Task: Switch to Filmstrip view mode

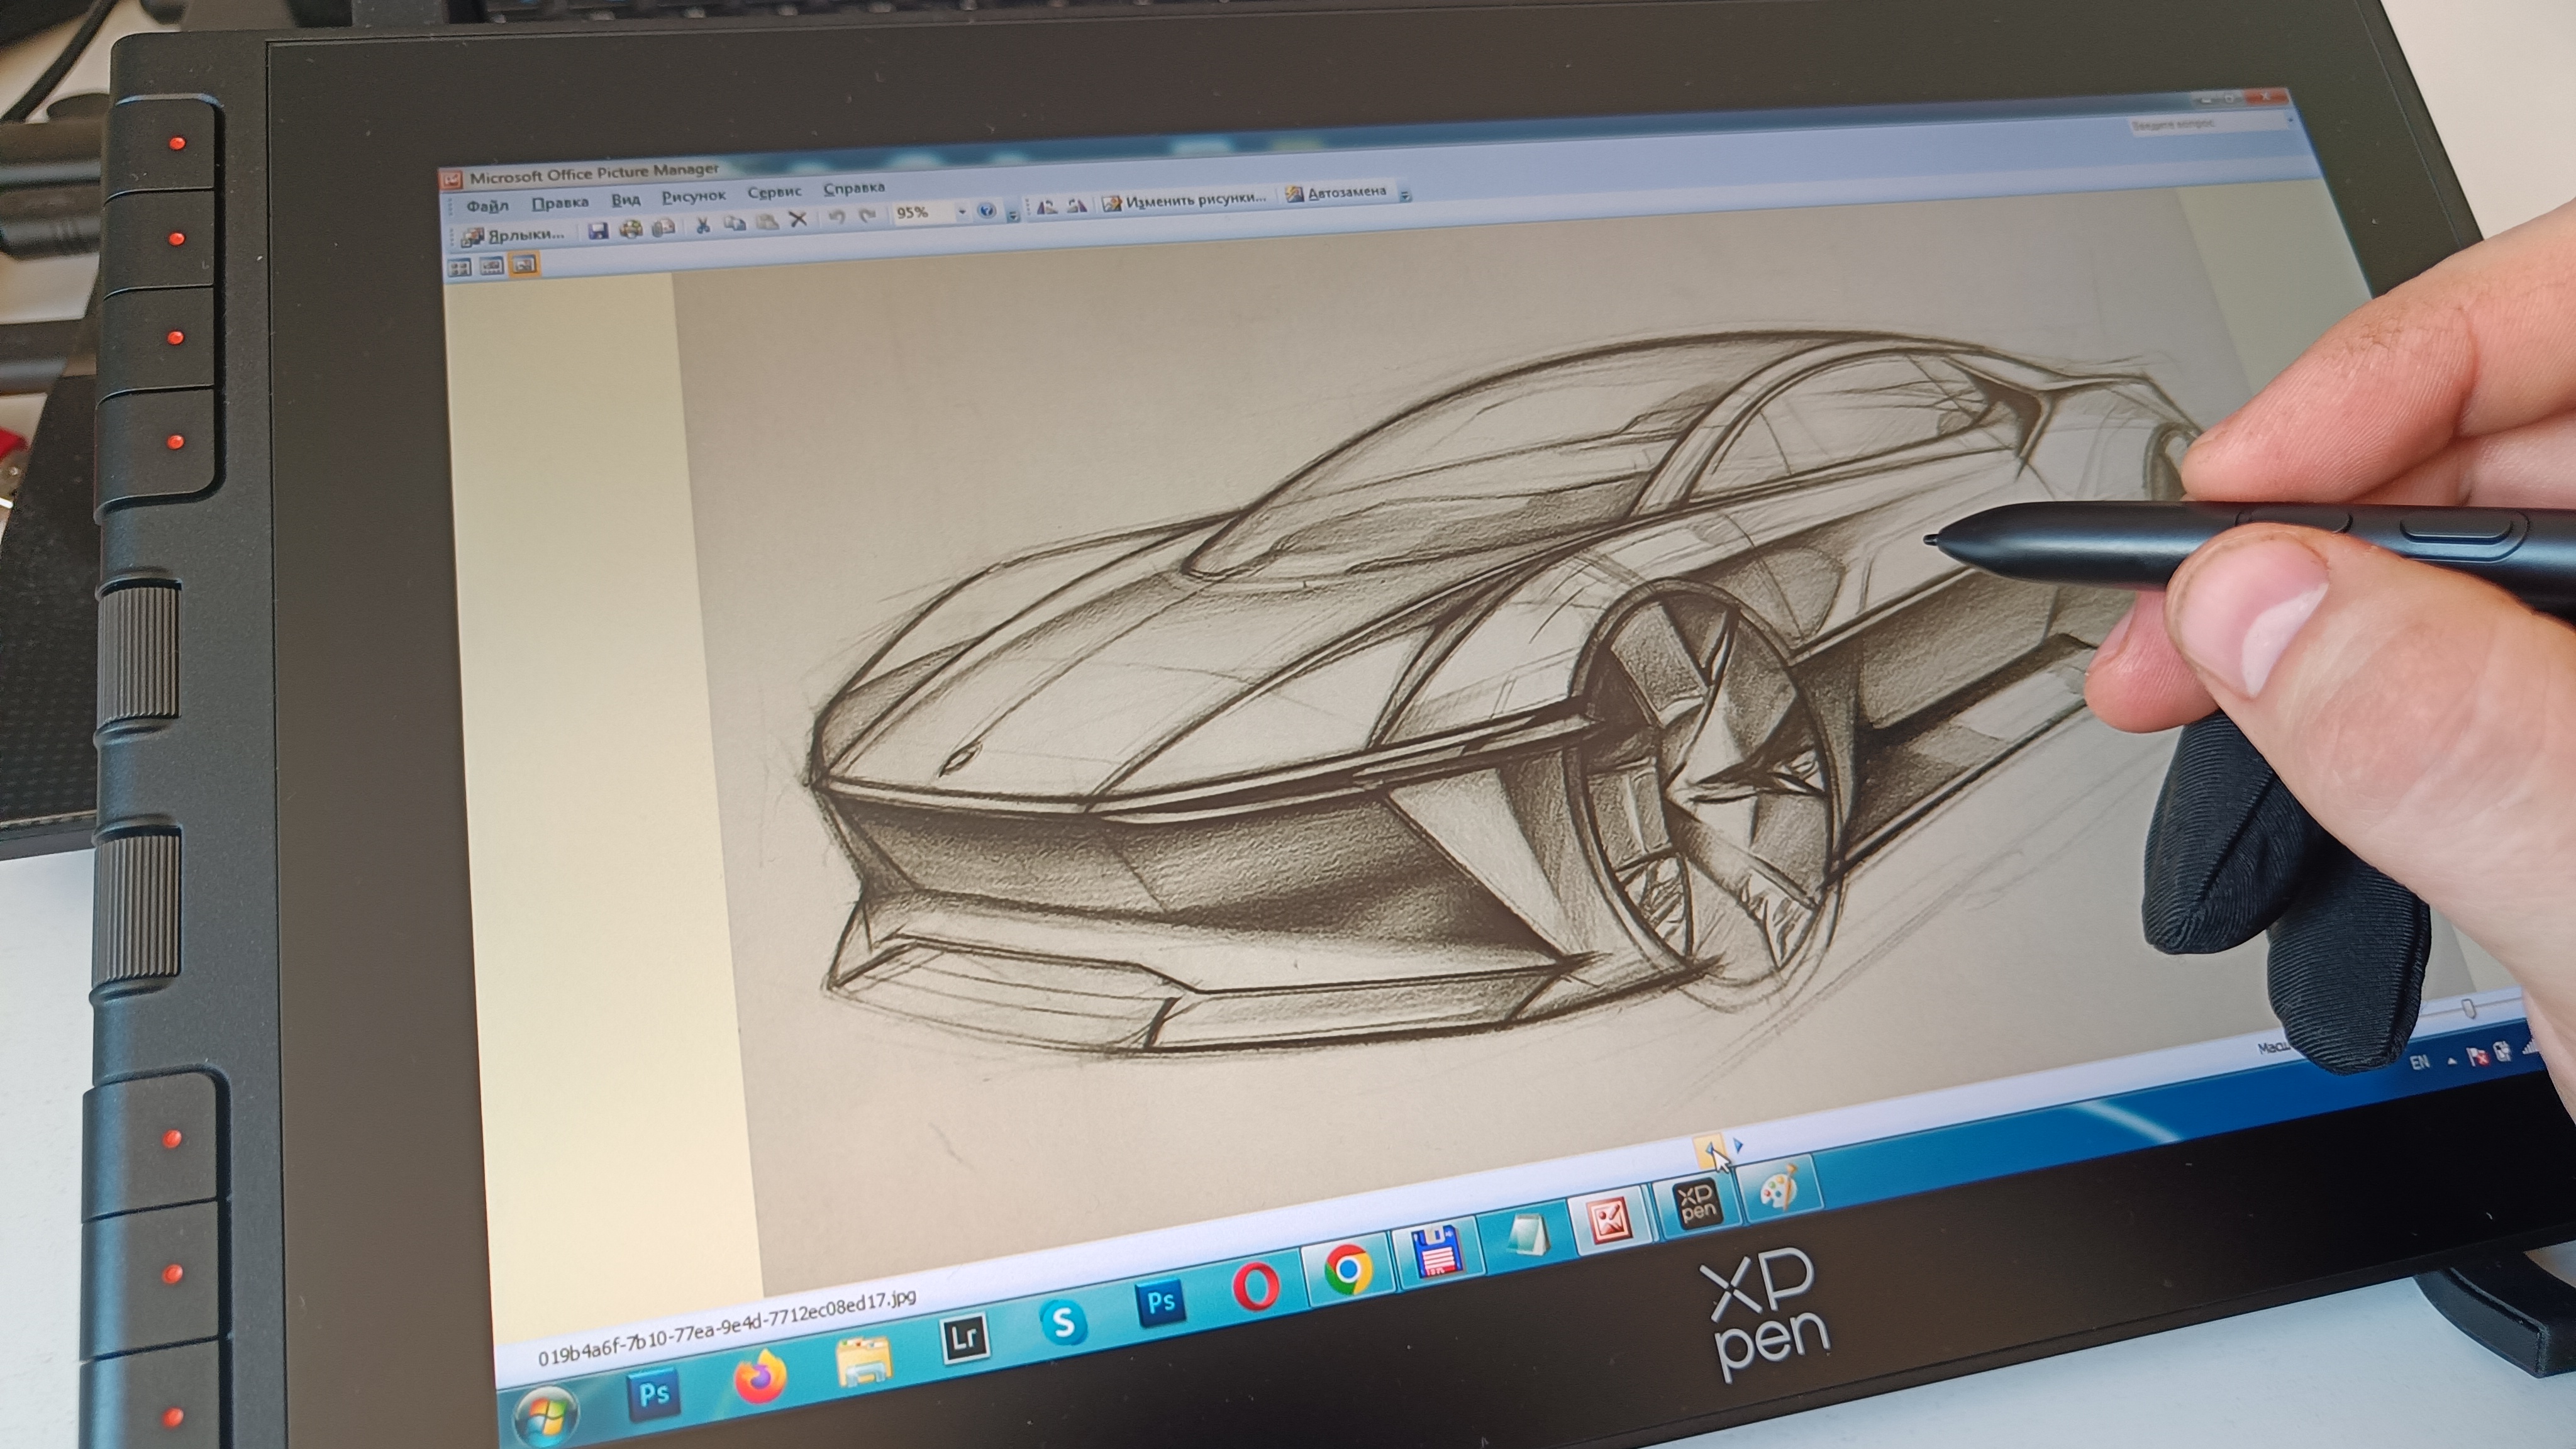Action: point(492,266)
